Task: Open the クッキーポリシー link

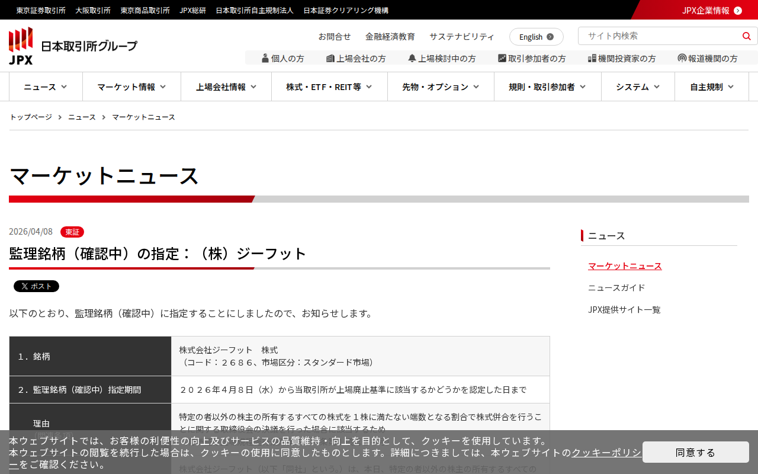Action: (x=606, y=453)
